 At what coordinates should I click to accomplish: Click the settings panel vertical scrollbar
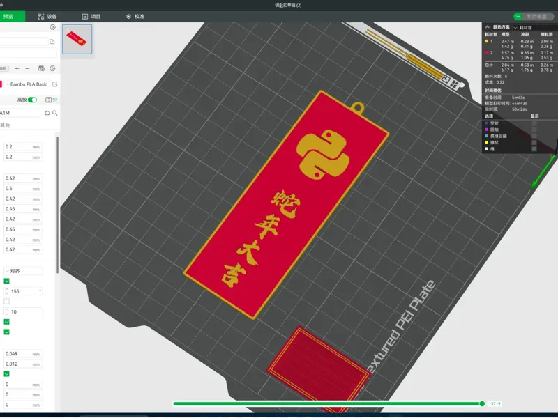(57, 206)
